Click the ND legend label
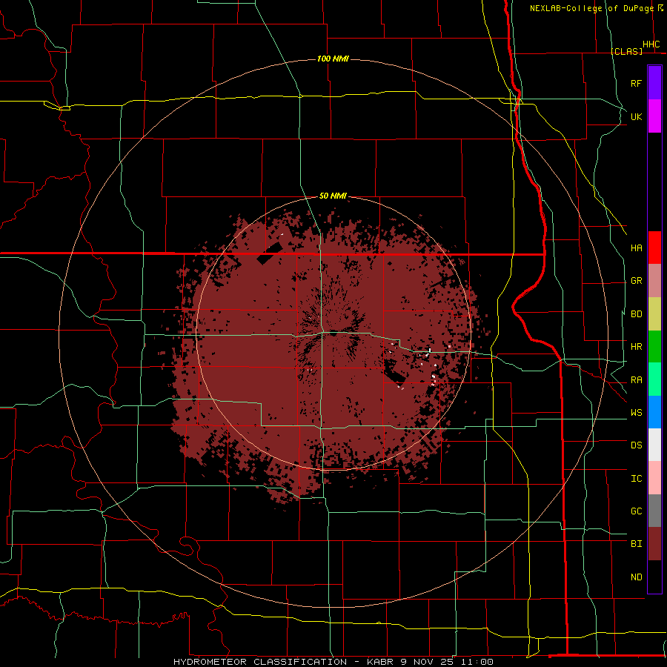This screenshot has height=667, width=667. point(637,577)
